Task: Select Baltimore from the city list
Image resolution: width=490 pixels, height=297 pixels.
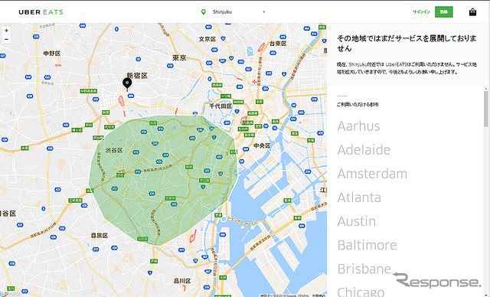Action: click(367, 245)
